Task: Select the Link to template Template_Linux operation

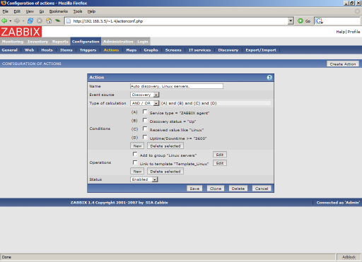Action: tap(135, 162)
